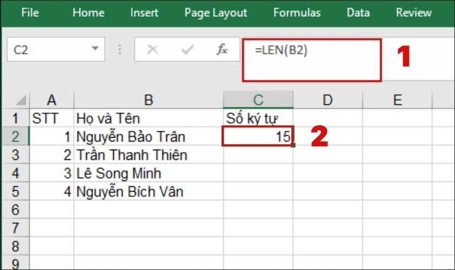Open the Insert ribbon tab

tap(144, 13)
